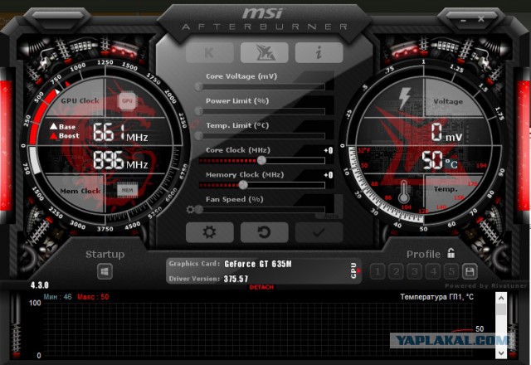
Task: Open the information i button
Action: tap(319, 52)
